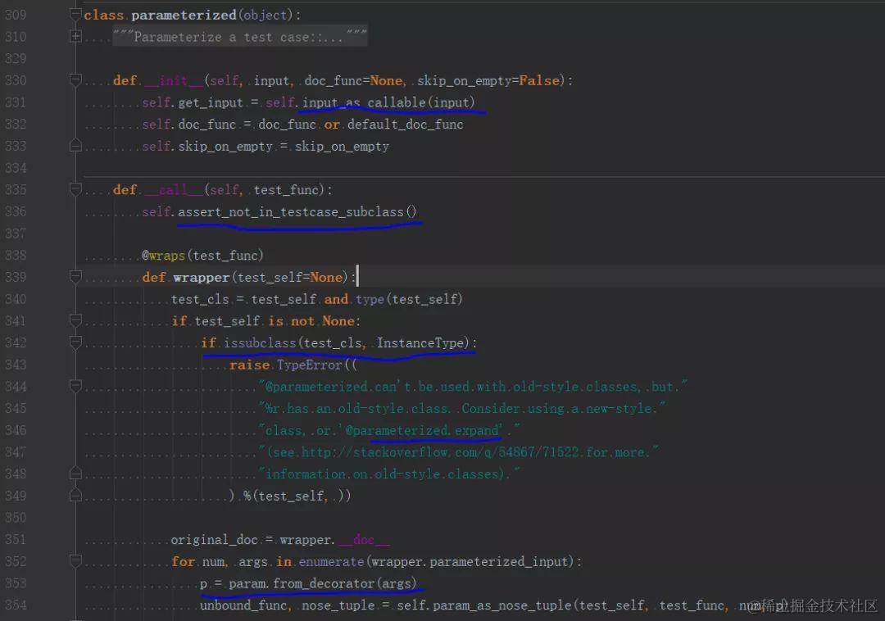Click the fold end marker on line 349
885x621 pixels.
pyautogui.click(x=75, y=496)
